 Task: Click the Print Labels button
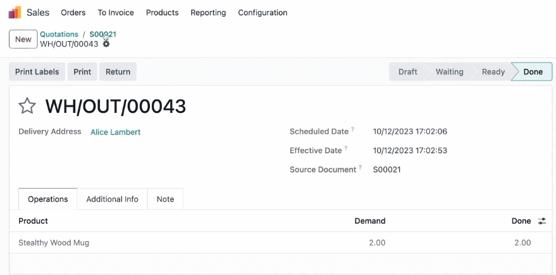click(x=37, y=72)
